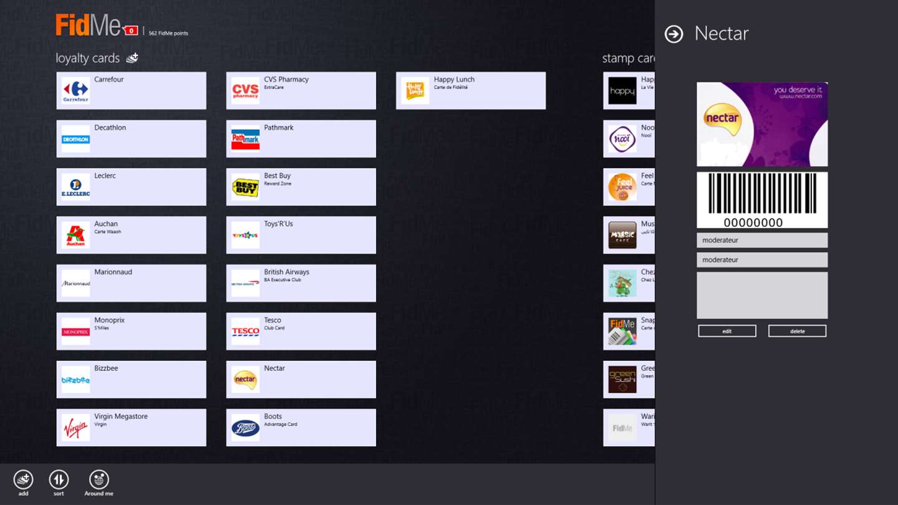Click the Nooi stamp card icon
This screenshot has height=505, width=898.
[622, 139]
